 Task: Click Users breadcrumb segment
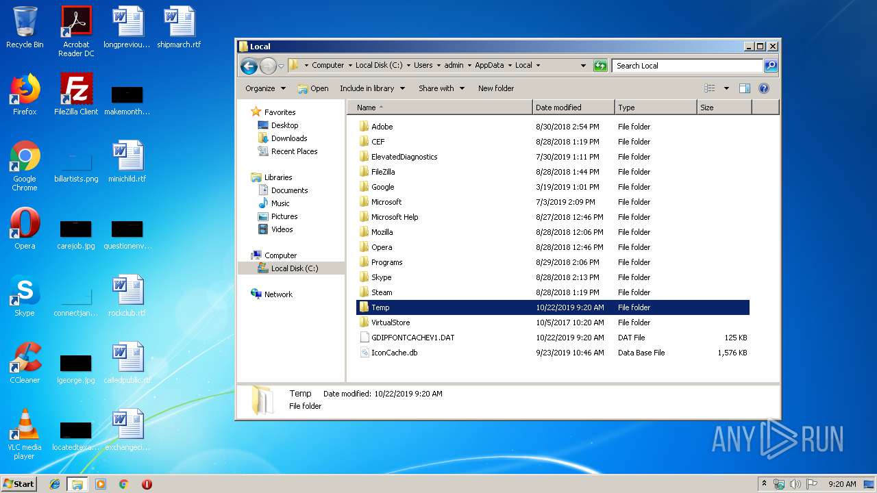[x=423, y=66]
